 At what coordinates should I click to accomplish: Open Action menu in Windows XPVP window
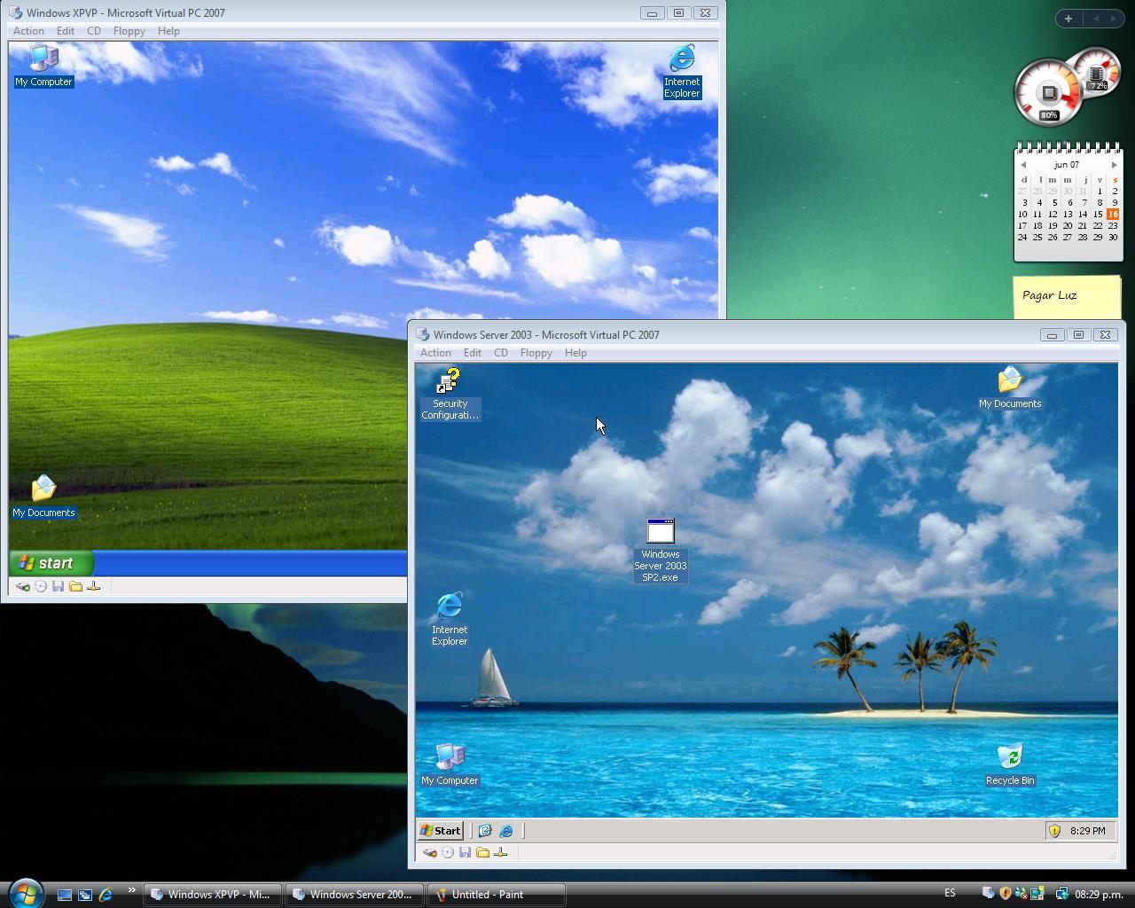28,31
